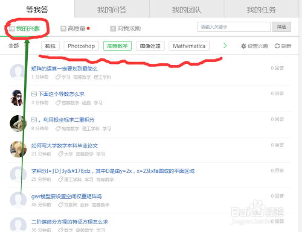Click avatar beside the 求积分 question
The height and width of the screenshot is (232, 302).
click(18, 174)
